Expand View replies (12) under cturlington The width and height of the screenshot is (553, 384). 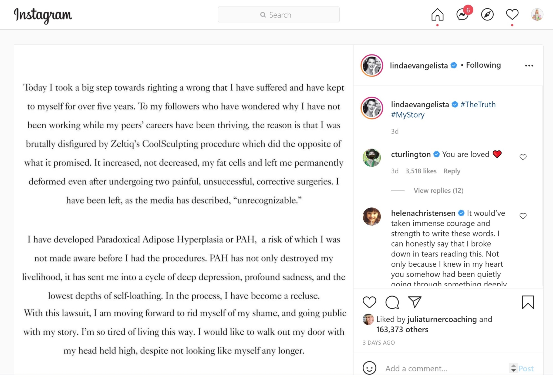coord(438,191)
